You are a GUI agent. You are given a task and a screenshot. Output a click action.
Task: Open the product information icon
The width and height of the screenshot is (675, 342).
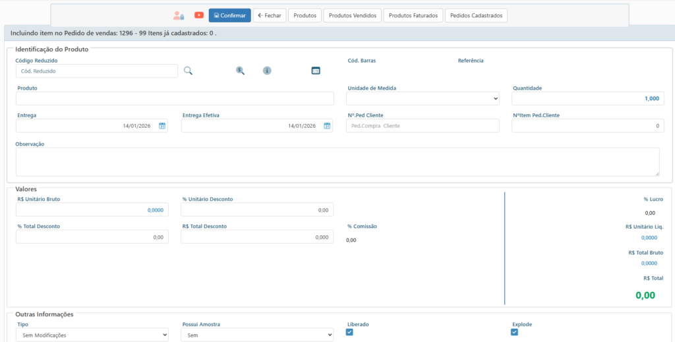(267, 71)
